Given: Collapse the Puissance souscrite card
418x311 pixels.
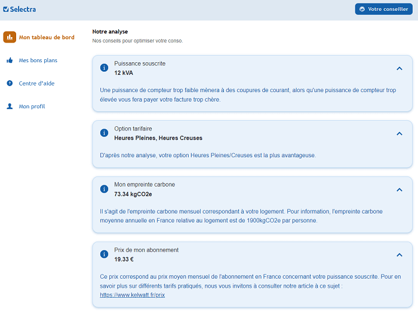Looking at the screenshot, I should click(399, 69).
